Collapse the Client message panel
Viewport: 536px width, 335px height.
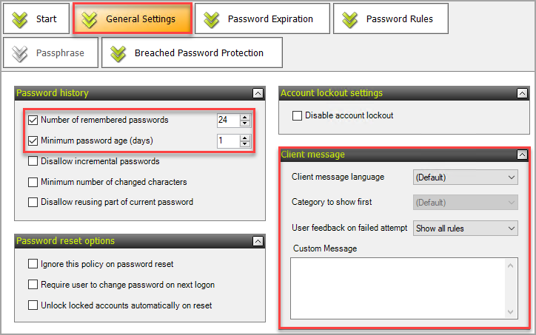click(x=522, y=155)
